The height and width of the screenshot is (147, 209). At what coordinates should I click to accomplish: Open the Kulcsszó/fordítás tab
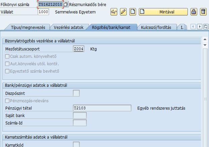tap(156, 27)
